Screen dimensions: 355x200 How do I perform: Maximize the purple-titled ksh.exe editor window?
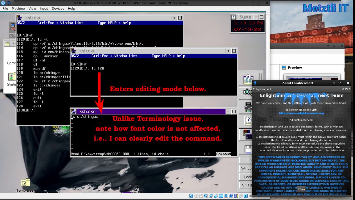234,112
